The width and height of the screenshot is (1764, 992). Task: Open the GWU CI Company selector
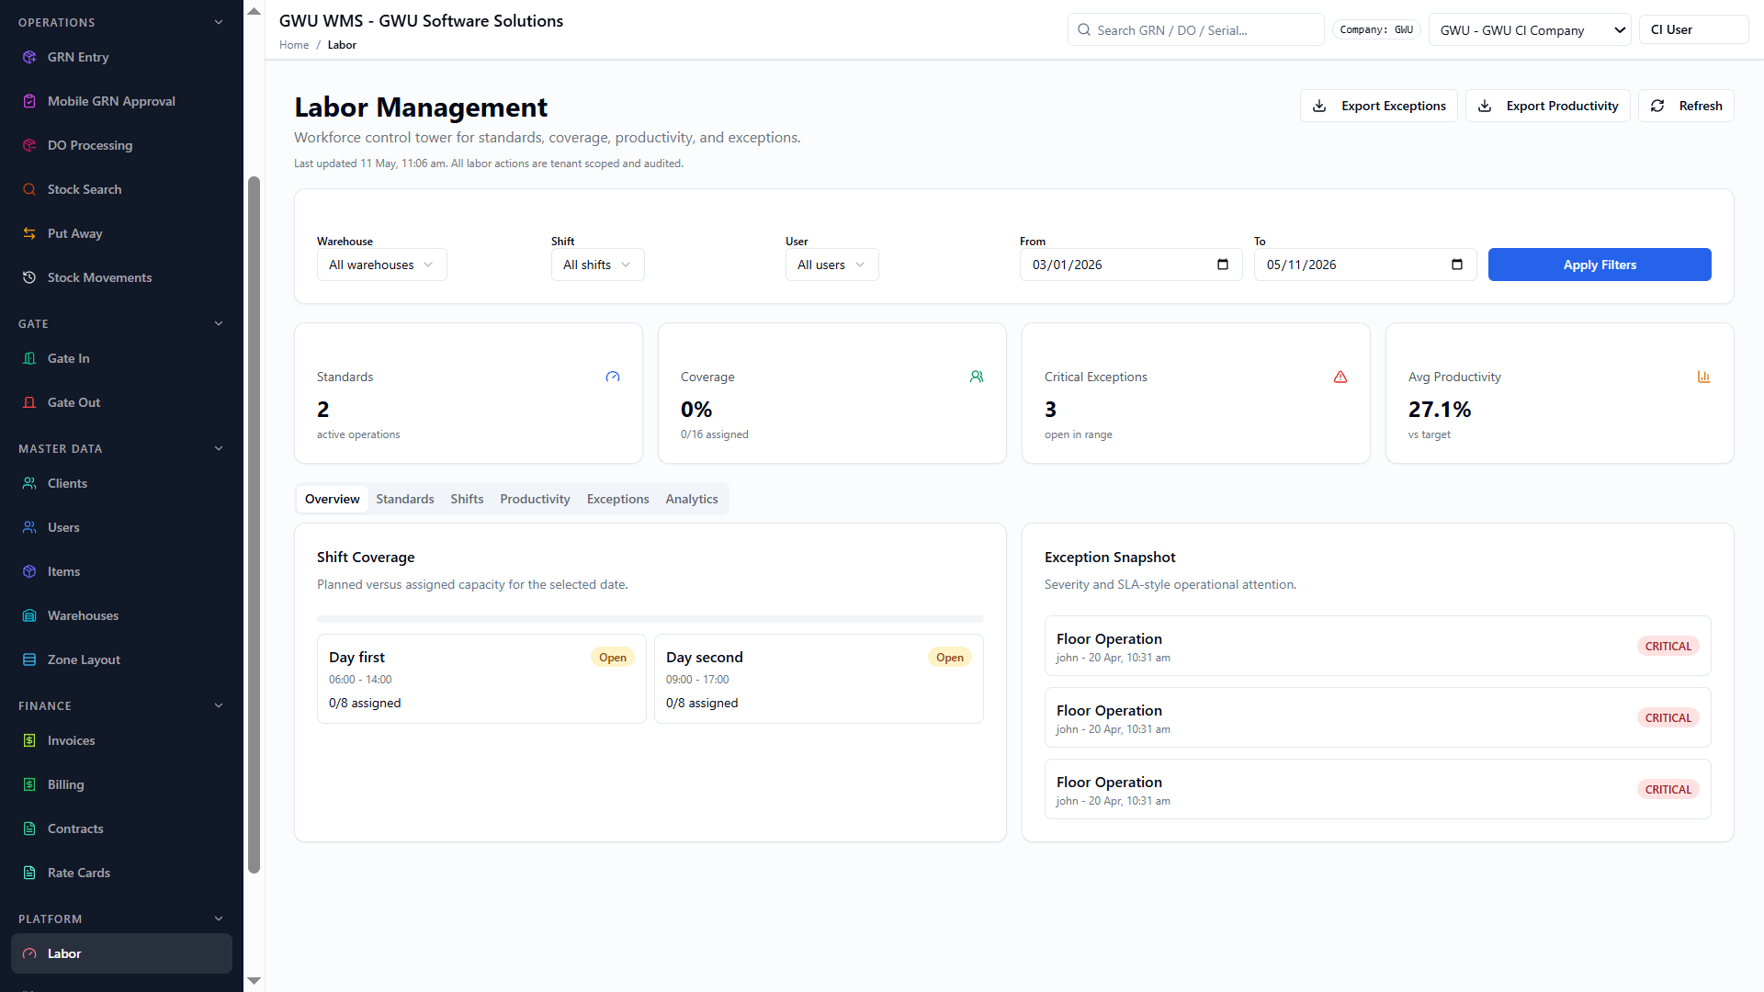pyautogui.click(x=1530, y=29)
